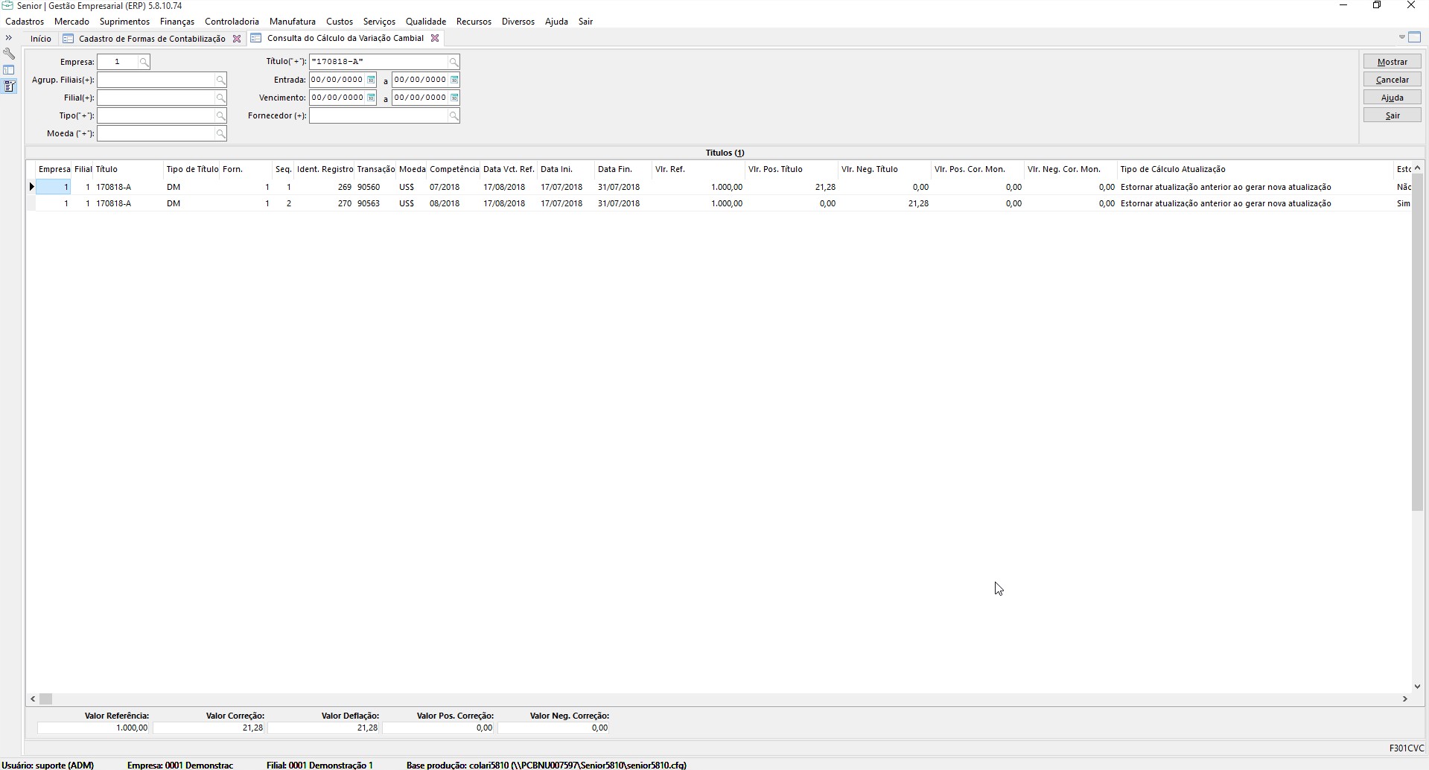Click the Fornecedor lookup magnifier icon
This screenshot has height=770, width=1429.
(x=453, y=115)
